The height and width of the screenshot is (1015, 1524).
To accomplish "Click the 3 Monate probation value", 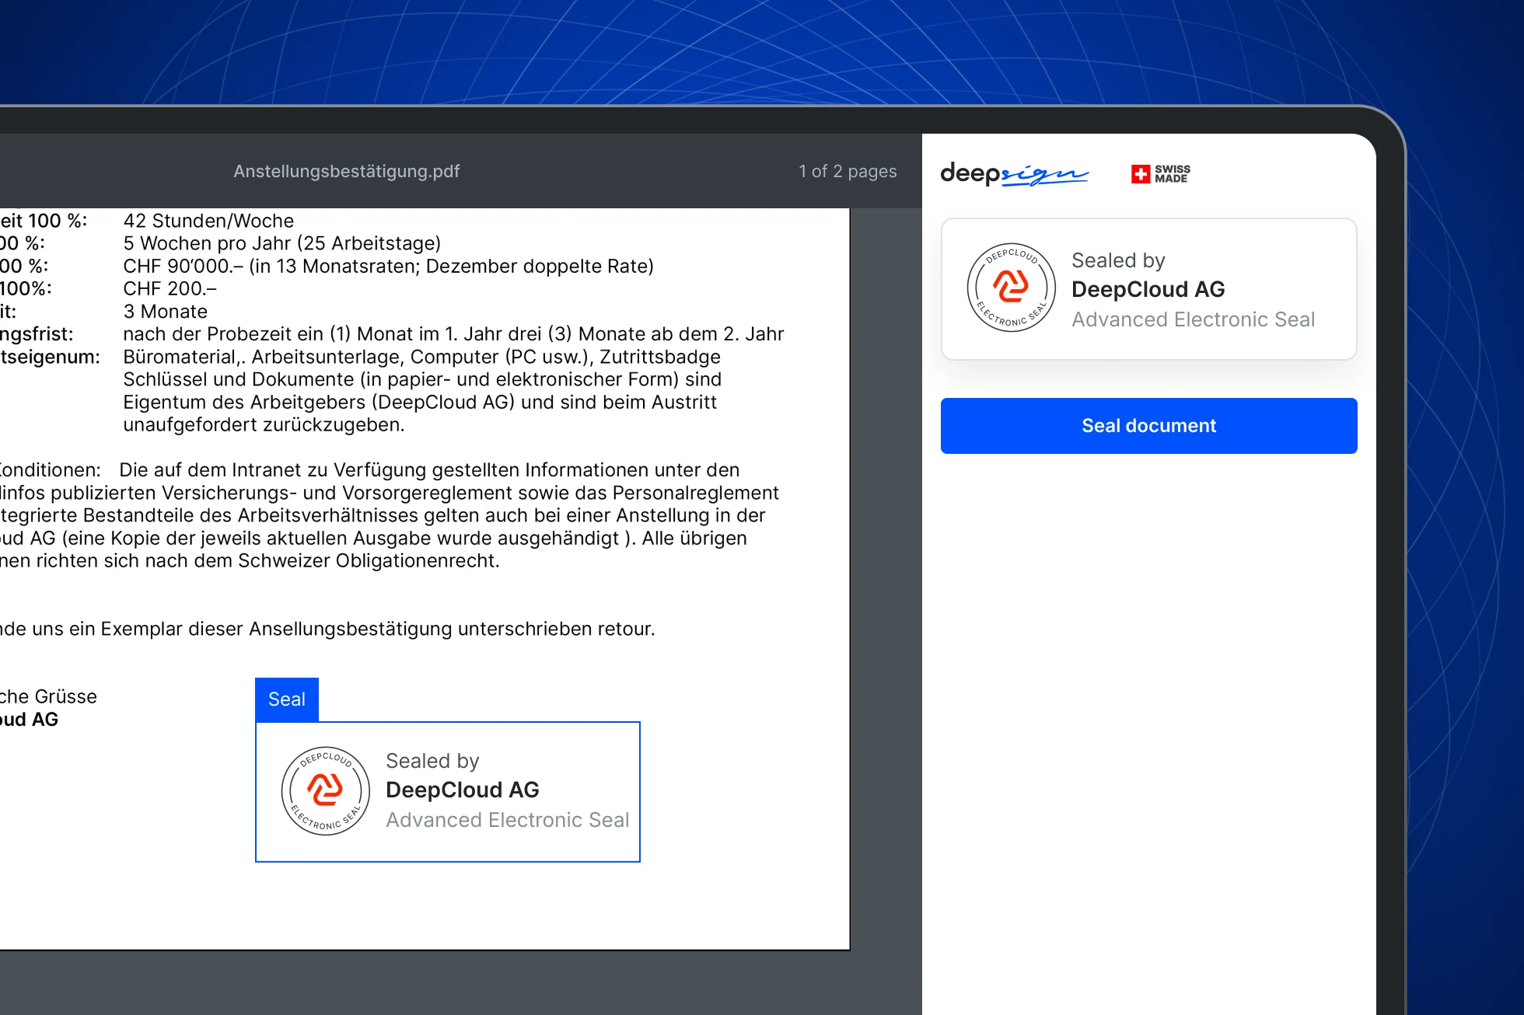I will click(165, 312).
